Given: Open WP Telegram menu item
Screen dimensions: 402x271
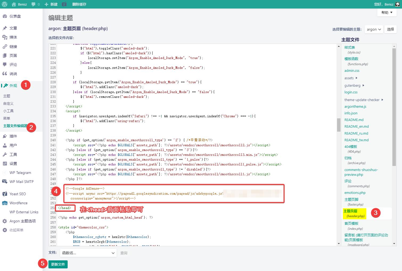Looking at the screenshot, I should (20, 173).
